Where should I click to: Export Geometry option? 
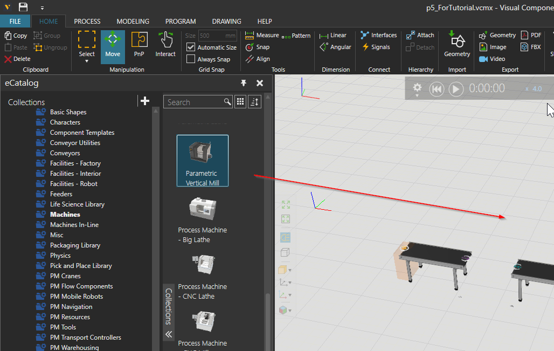497,36
